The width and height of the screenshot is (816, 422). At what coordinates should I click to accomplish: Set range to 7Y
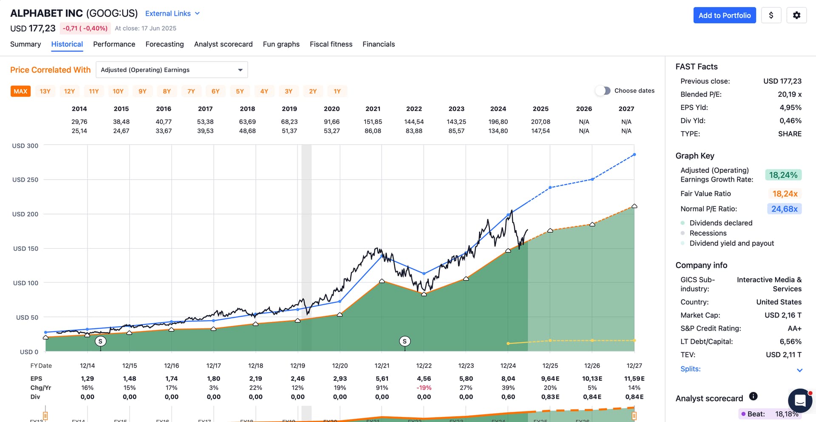tap(191, 91)
